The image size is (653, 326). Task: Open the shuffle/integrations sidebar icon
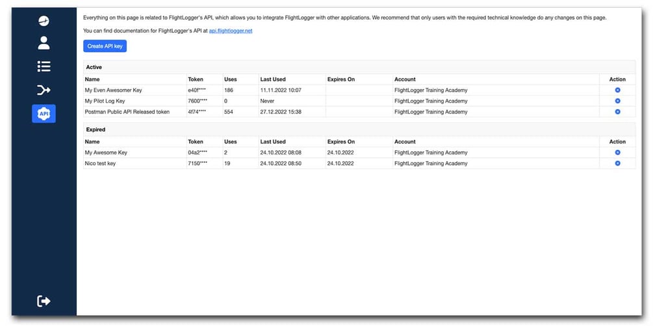[x=44, y=90]
